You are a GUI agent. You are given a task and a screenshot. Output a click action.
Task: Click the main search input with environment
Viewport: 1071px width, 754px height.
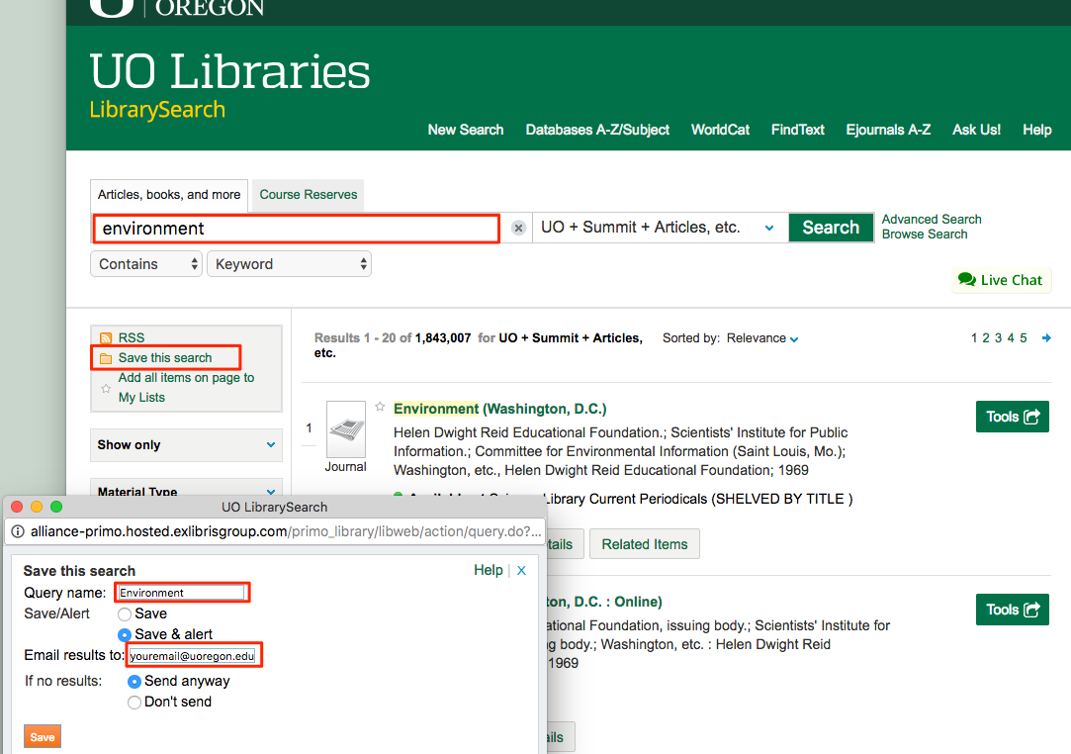click(296, 229)
